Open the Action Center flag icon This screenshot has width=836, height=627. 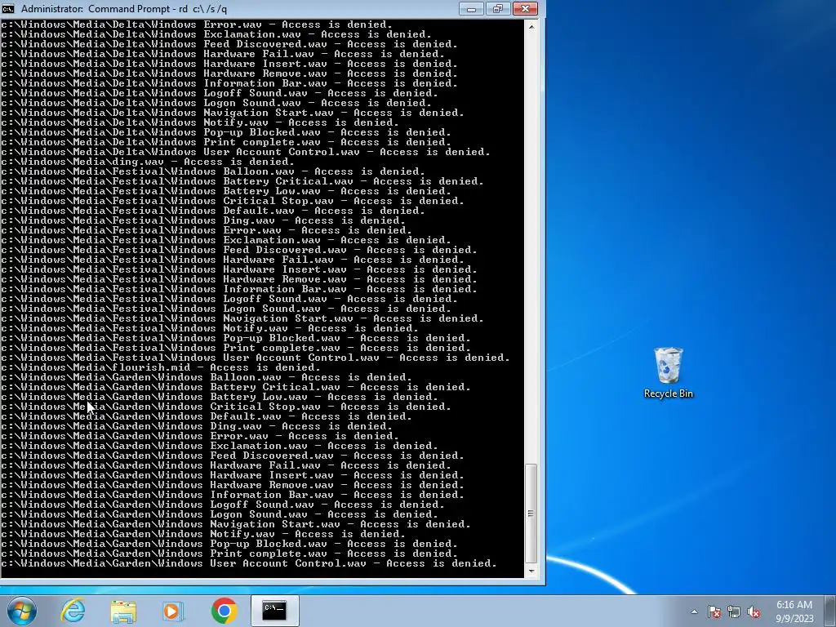714,611
